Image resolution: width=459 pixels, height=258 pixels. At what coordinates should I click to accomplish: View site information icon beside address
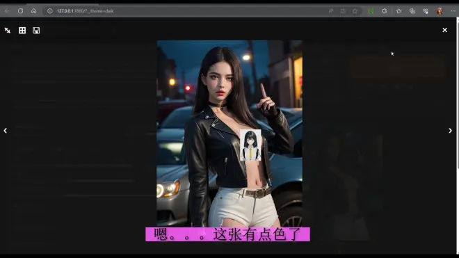click(50, 11)
